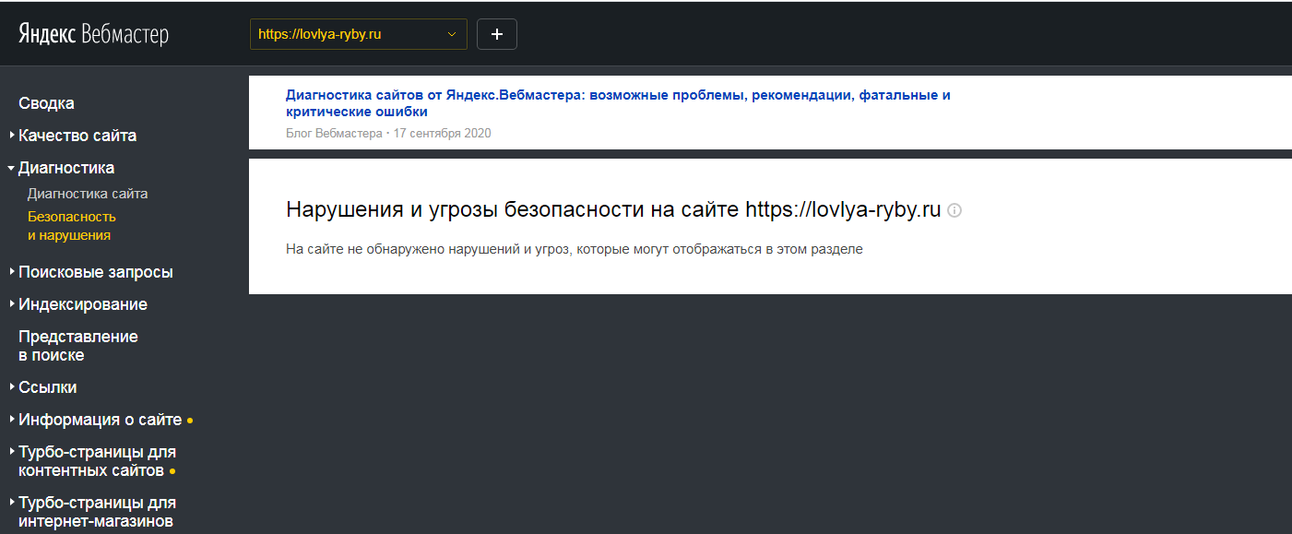
Task: Expand the Информация о сайте menu
Action: [x=101, y=420]
